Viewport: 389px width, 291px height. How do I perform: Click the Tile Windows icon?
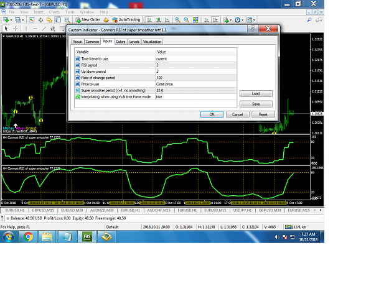point(195,20)
